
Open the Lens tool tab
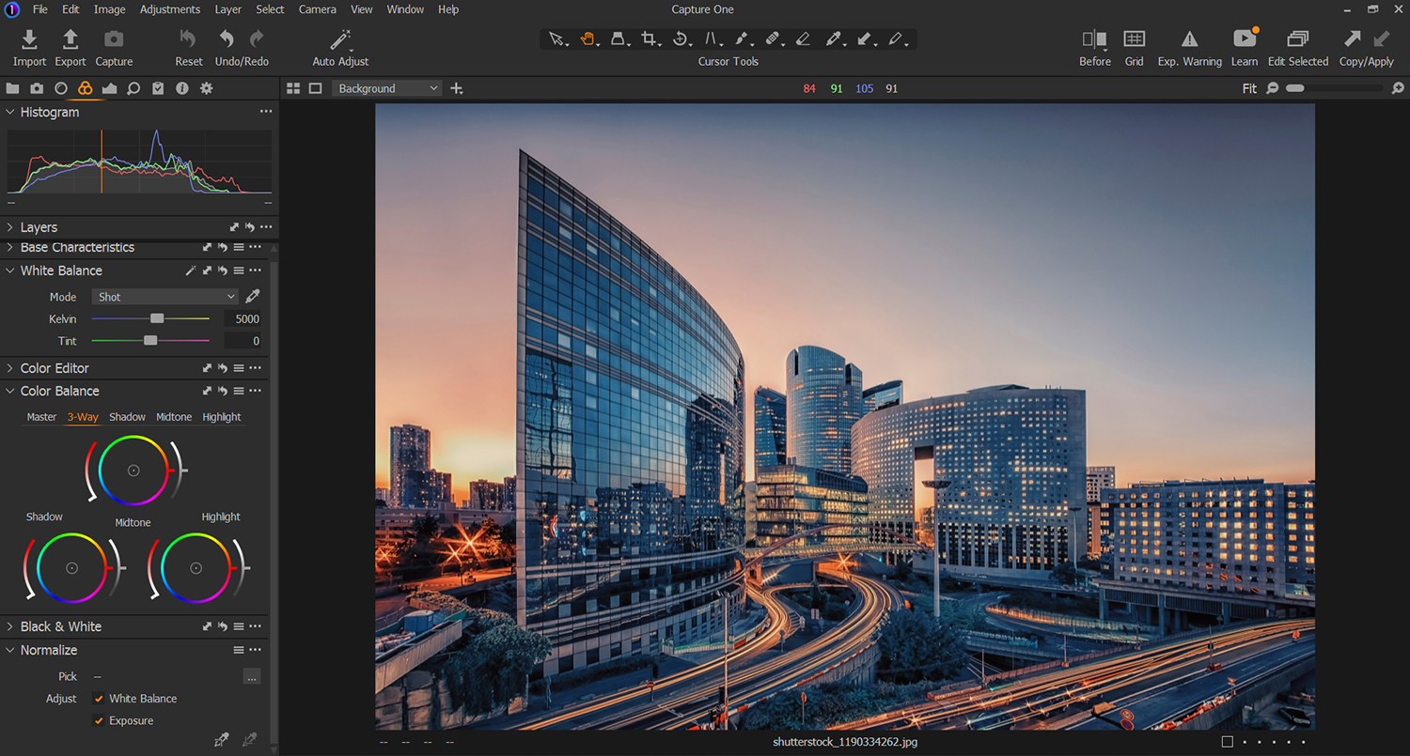(61, 87)
